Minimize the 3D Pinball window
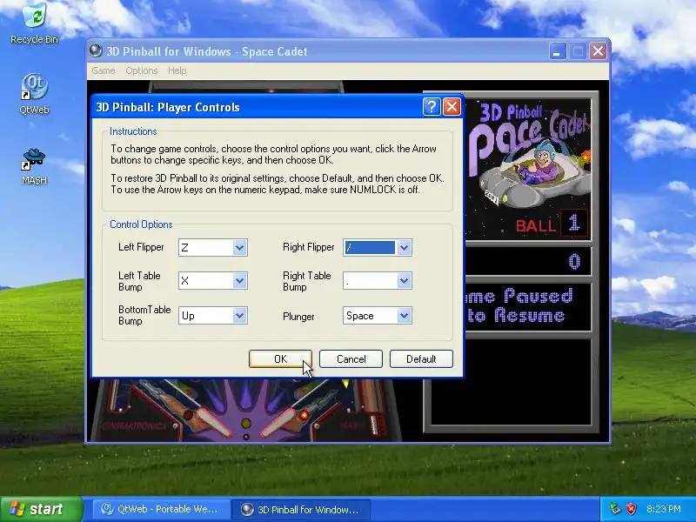 557,51
